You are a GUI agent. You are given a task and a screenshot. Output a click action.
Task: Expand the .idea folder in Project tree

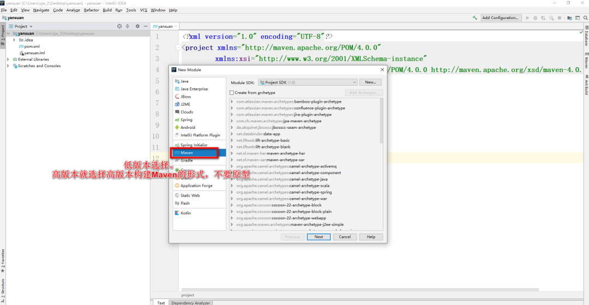click(14, 40)
